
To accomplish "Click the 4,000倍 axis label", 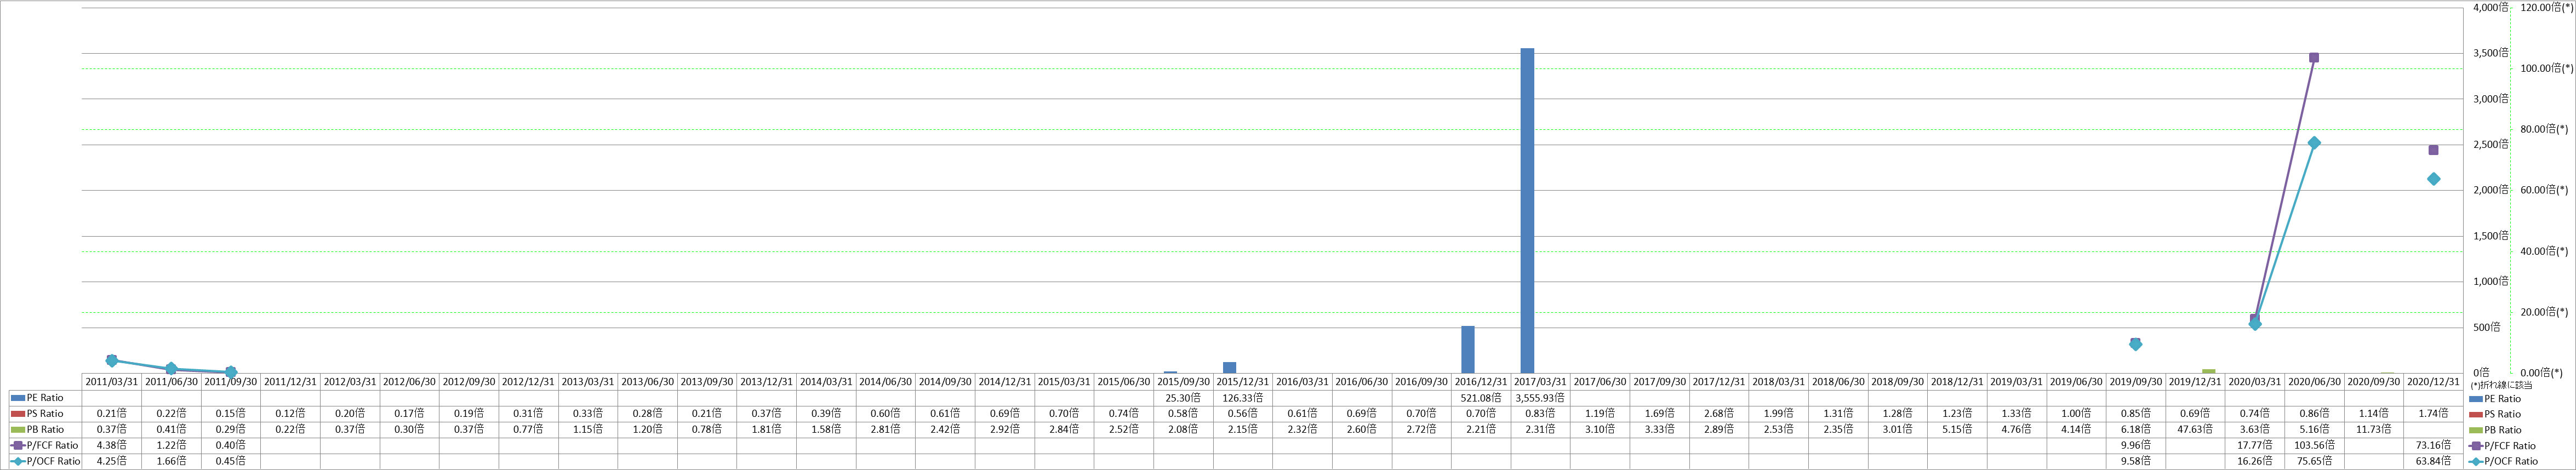I will [x=2491, y=7].
